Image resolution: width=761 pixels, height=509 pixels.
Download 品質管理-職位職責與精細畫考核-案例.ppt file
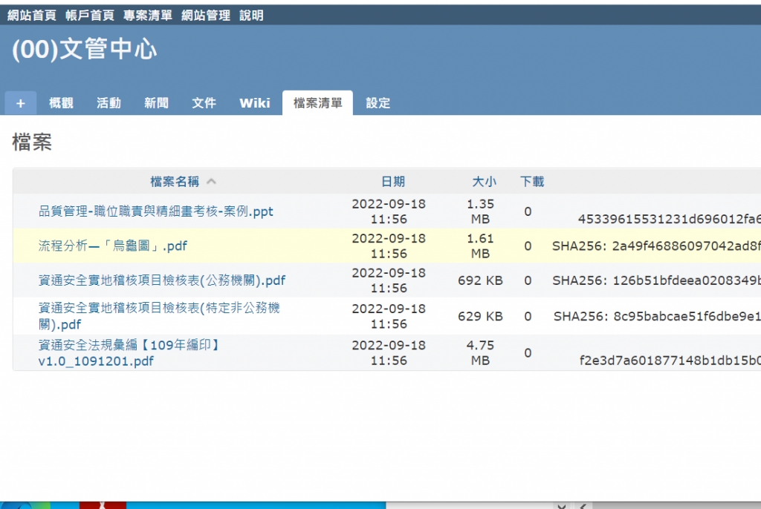156,211
